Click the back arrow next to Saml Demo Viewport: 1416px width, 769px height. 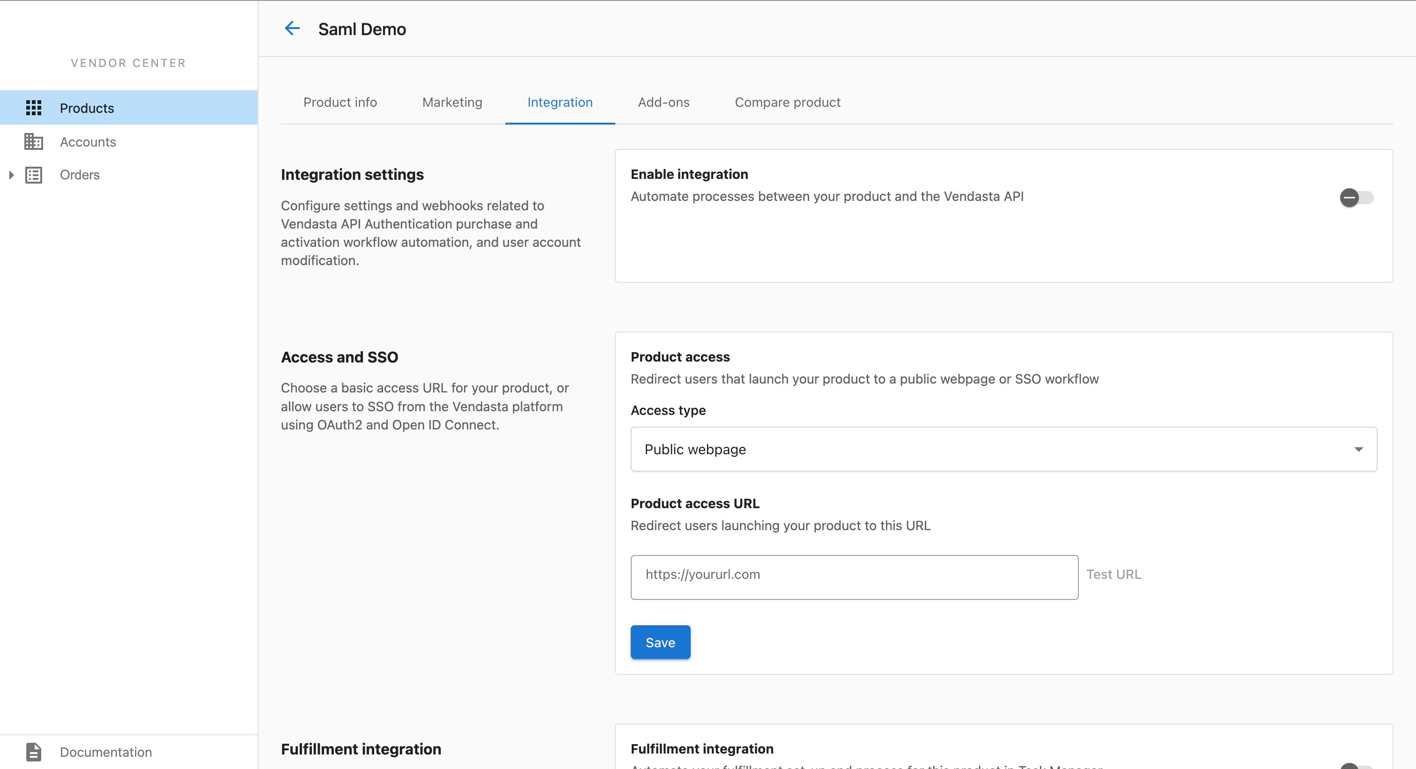pos(292,29)
